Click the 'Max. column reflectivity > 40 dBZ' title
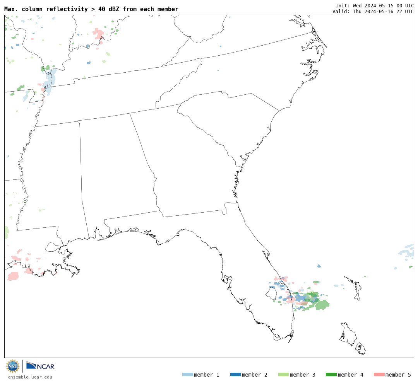 [x=91, y=9]
